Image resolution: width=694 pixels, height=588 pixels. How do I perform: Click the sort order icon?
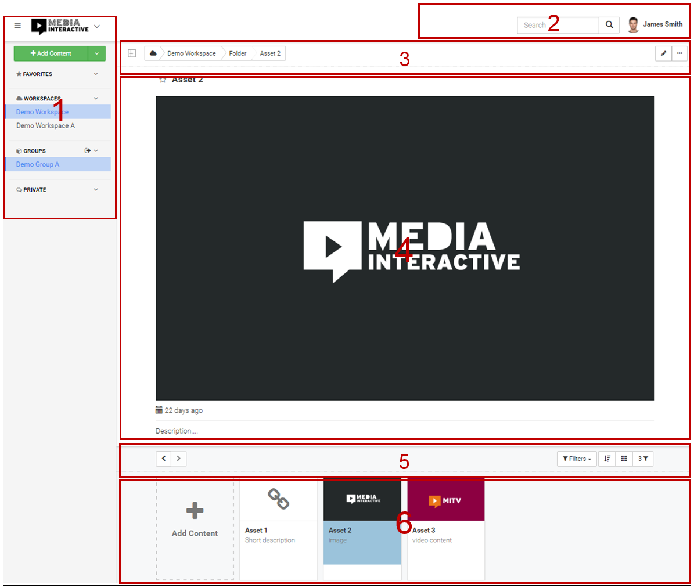pos(607,459)
